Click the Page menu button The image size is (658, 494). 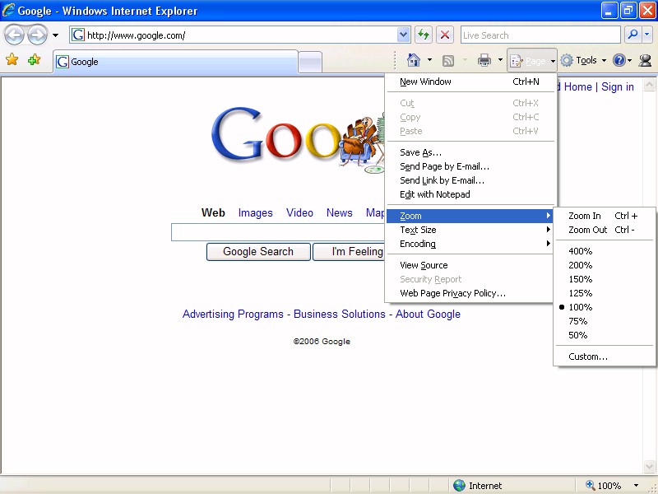click(x=532, y=61)
